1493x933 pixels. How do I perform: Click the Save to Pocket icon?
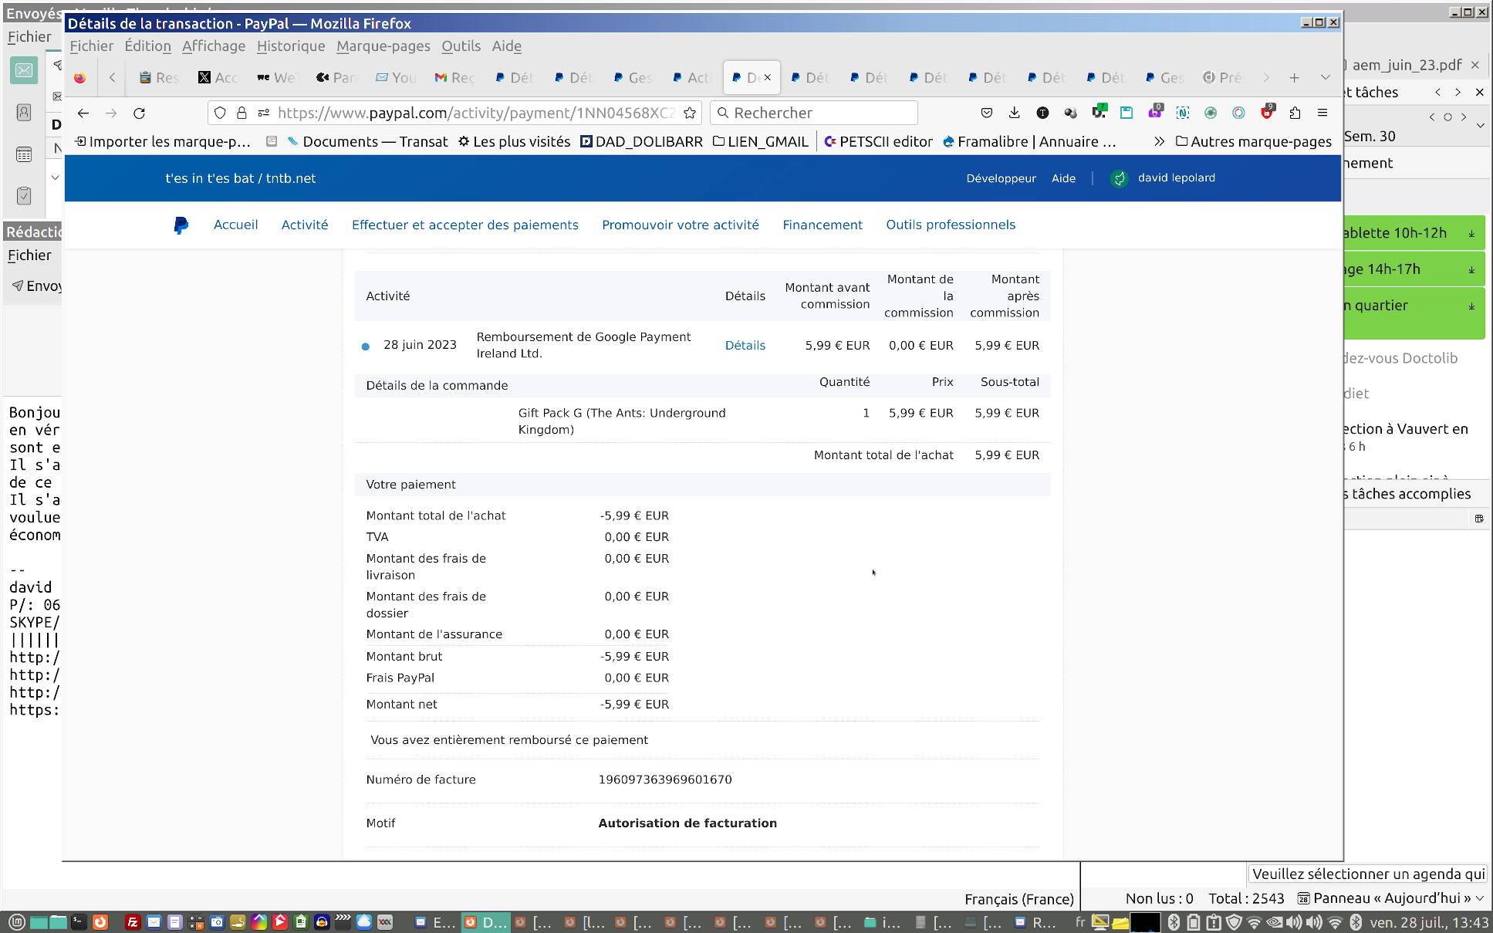pyautogui.click(x=986, y=113)
